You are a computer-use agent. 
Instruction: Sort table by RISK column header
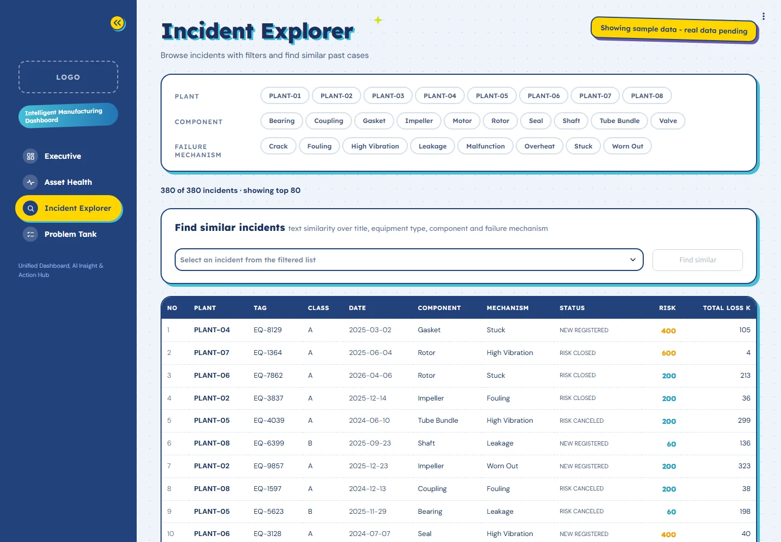pyautogui.click(x=667, y=308)
